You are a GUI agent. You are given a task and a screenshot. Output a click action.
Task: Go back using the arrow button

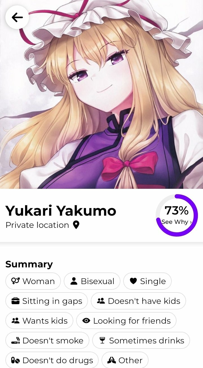(17, 17)
